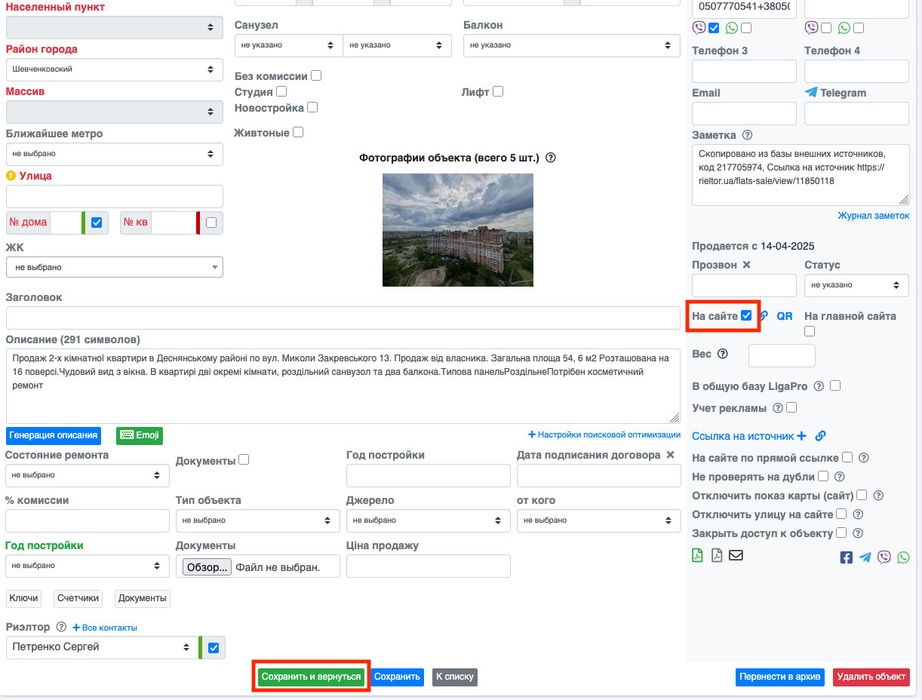The height and width of the screenshot is (700, 922).
Task: Click the Facebook share icon
Action: point(846,557)
